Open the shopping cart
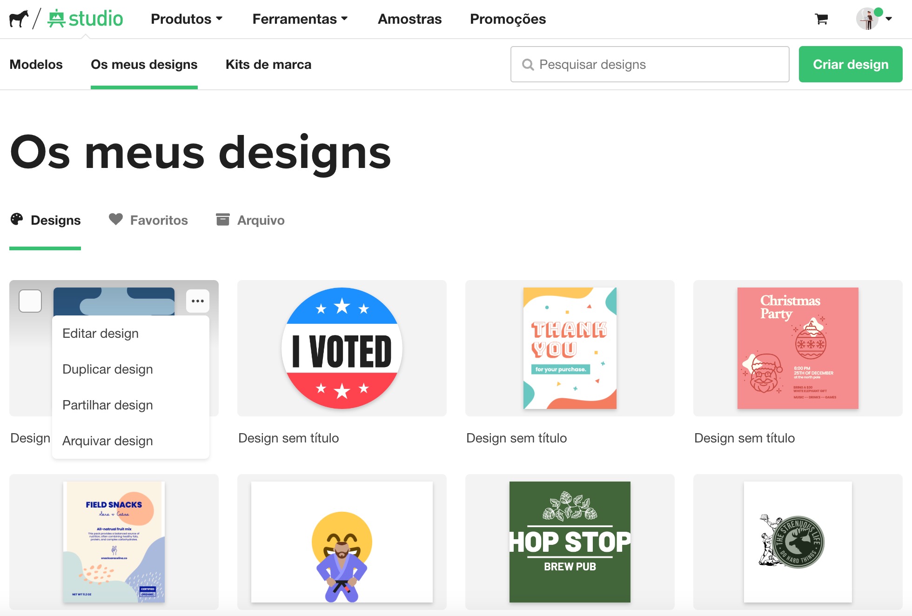This screenshot has width=912, height=616. coord(822,19)
